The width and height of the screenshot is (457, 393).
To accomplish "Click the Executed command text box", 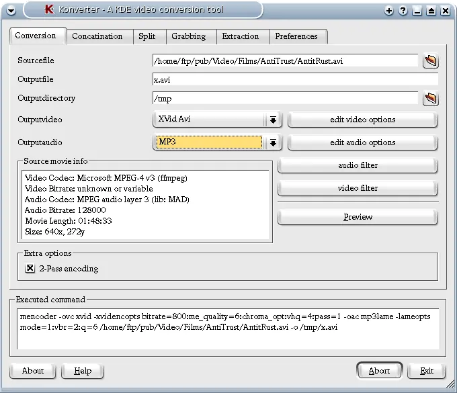I will 228,329.
